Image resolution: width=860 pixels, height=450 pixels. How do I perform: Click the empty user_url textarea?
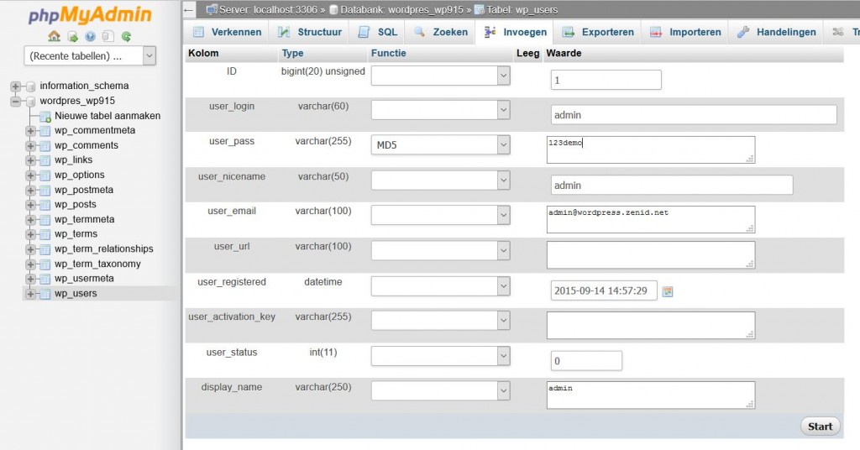[x=651, y=255]
